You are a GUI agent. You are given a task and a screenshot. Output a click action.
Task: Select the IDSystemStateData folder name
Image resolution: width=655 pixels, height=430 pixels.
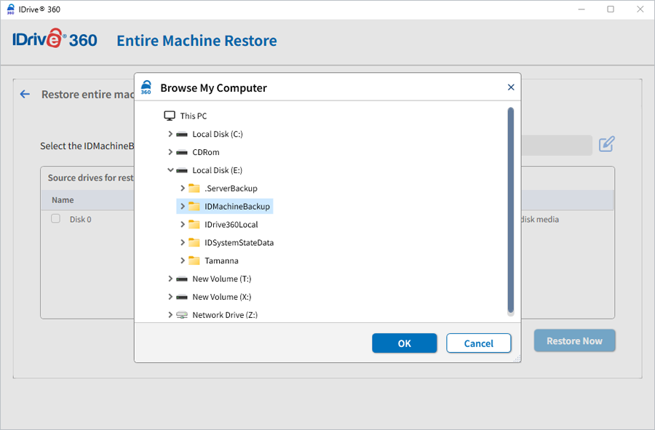click(239, 242)
